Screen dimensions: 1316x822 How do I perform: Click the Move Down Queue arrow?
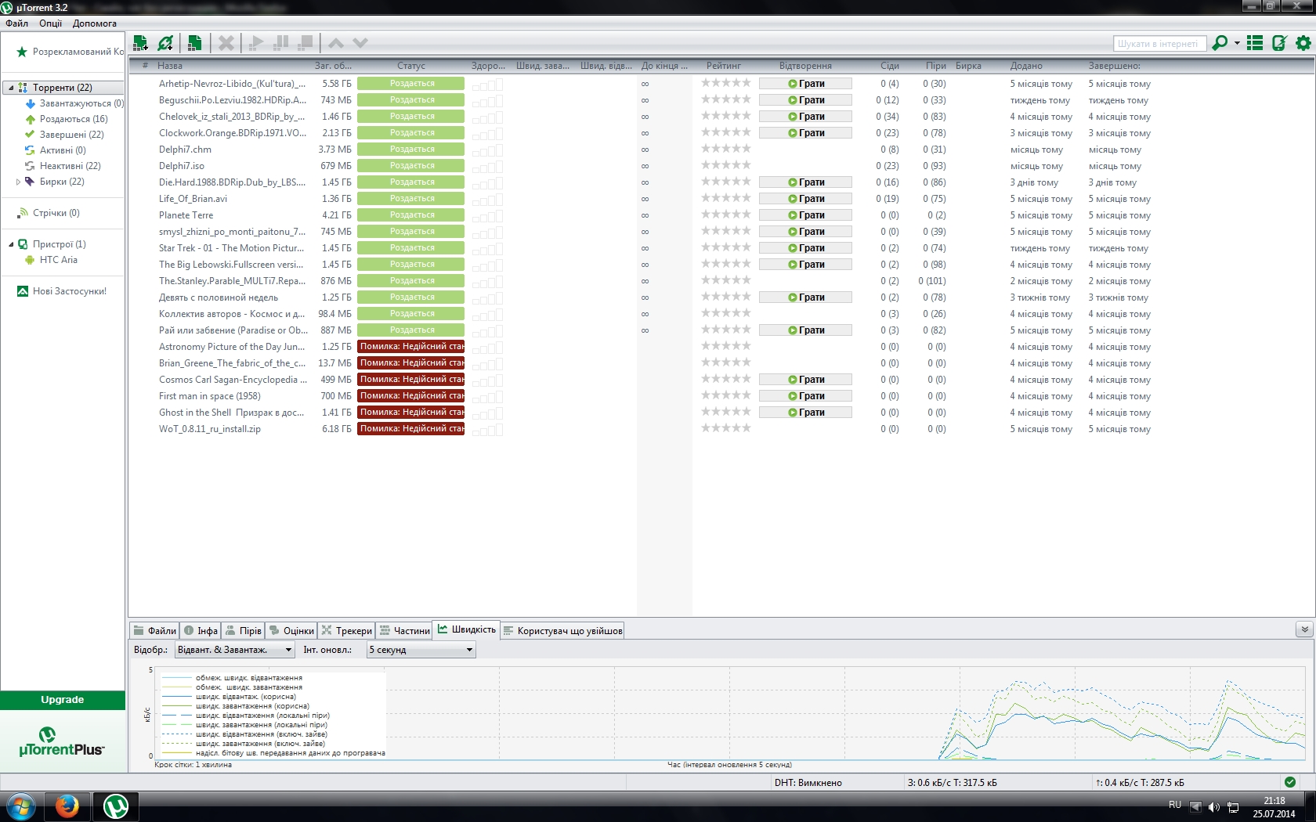point(360,43)
